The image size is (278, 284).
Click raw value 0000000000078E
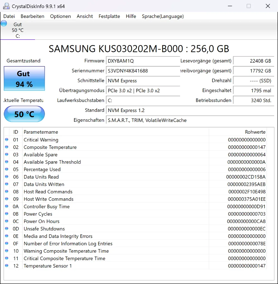coord(247,244)
